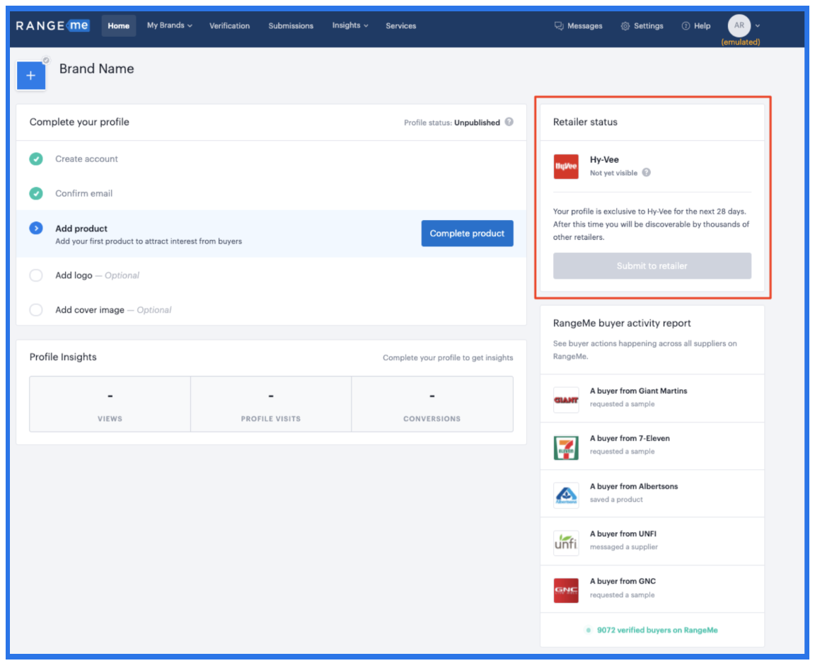This screenshot has height=668, width=815.
Task: Click the Create account step label
Action: (x=86, y=159)
